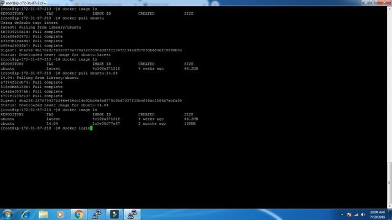Minimize the PuTTY window

[x=366, y=2]
